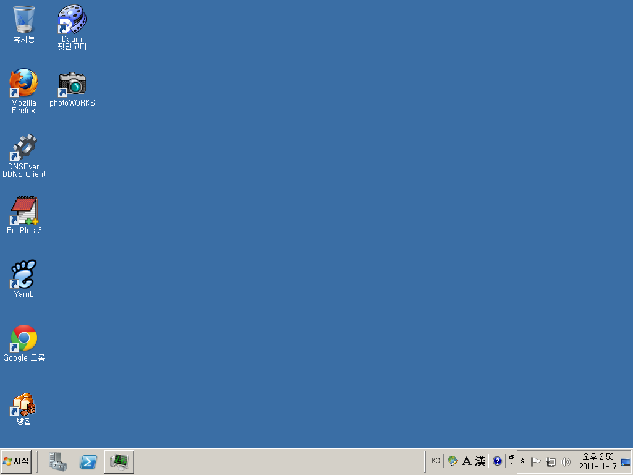Select the 휴지통 recycle bin icon
Viewport: 633px width, 475px height.
tap(24, 24)
